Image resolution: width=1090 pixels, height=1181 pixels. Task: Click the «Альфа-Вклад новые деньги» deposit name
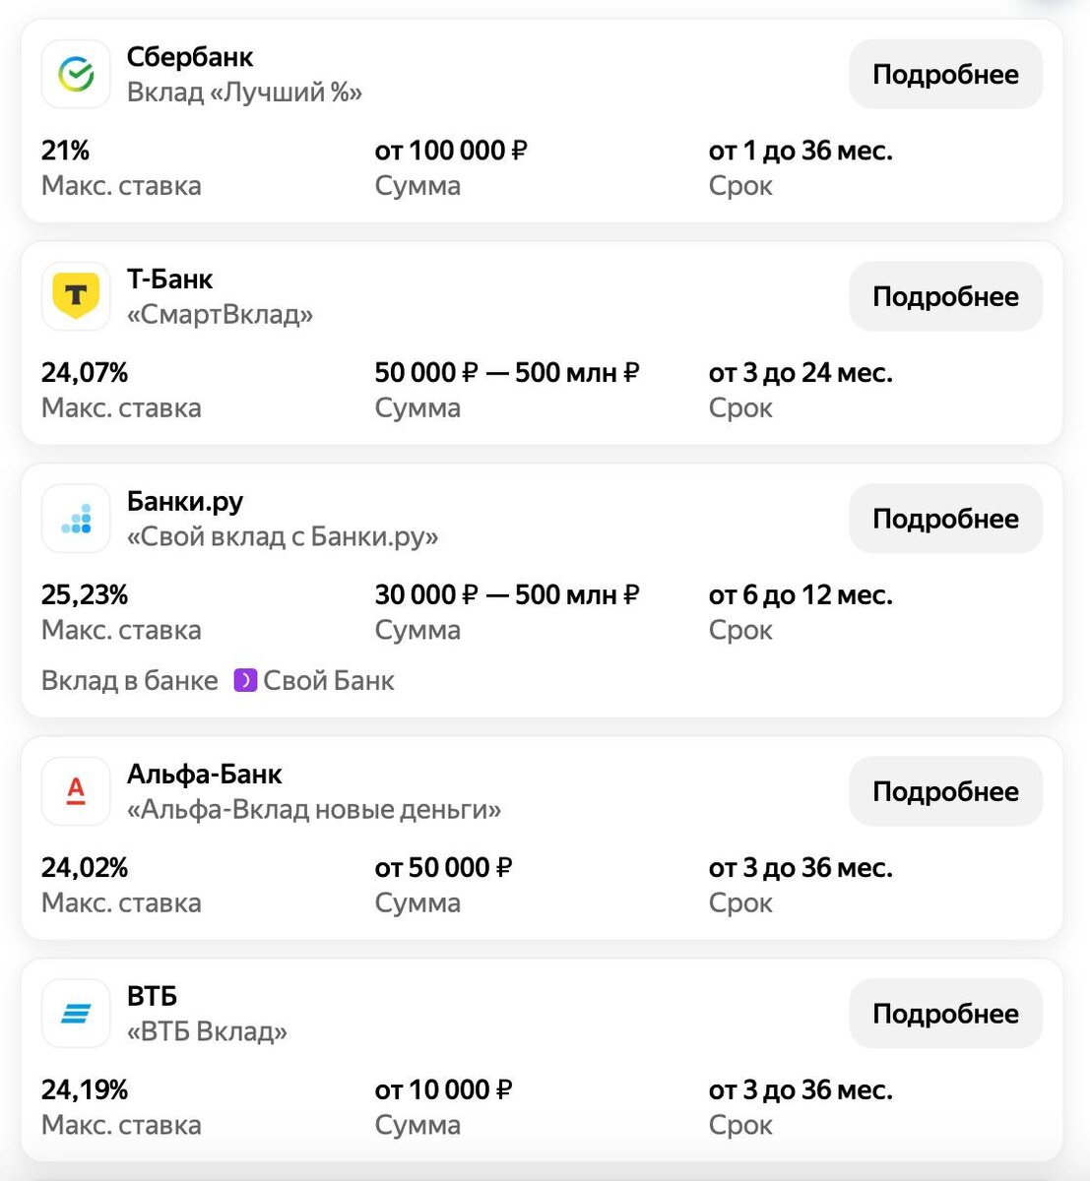pyautogui.click(x=313, y=809)
